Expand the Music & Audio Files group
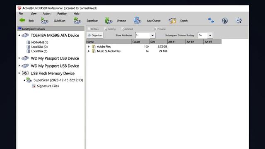Screen dimensions: 265x149 coord(89,51)
